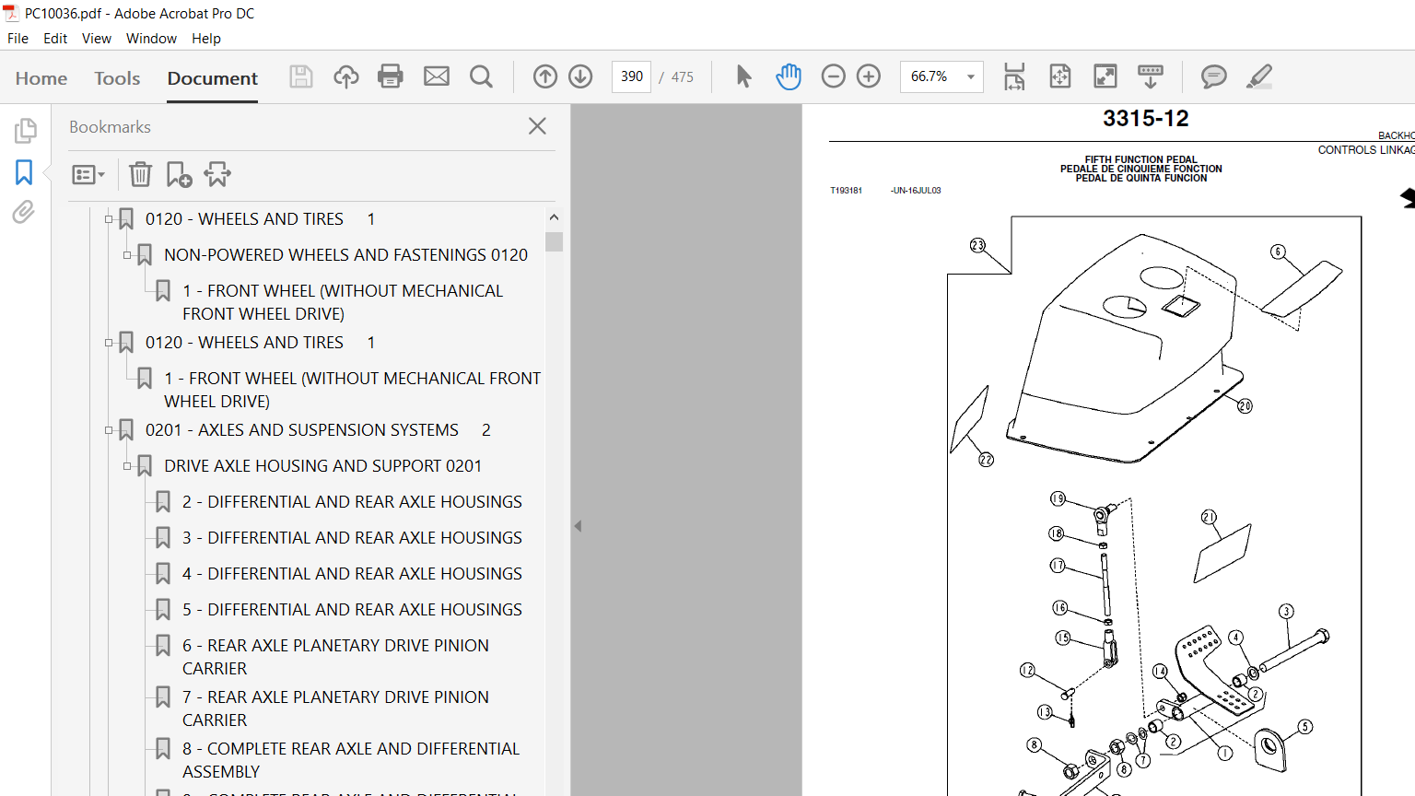Open second 1 - FRONT WHEEL bookmark below second 0120

pos(352,390)
